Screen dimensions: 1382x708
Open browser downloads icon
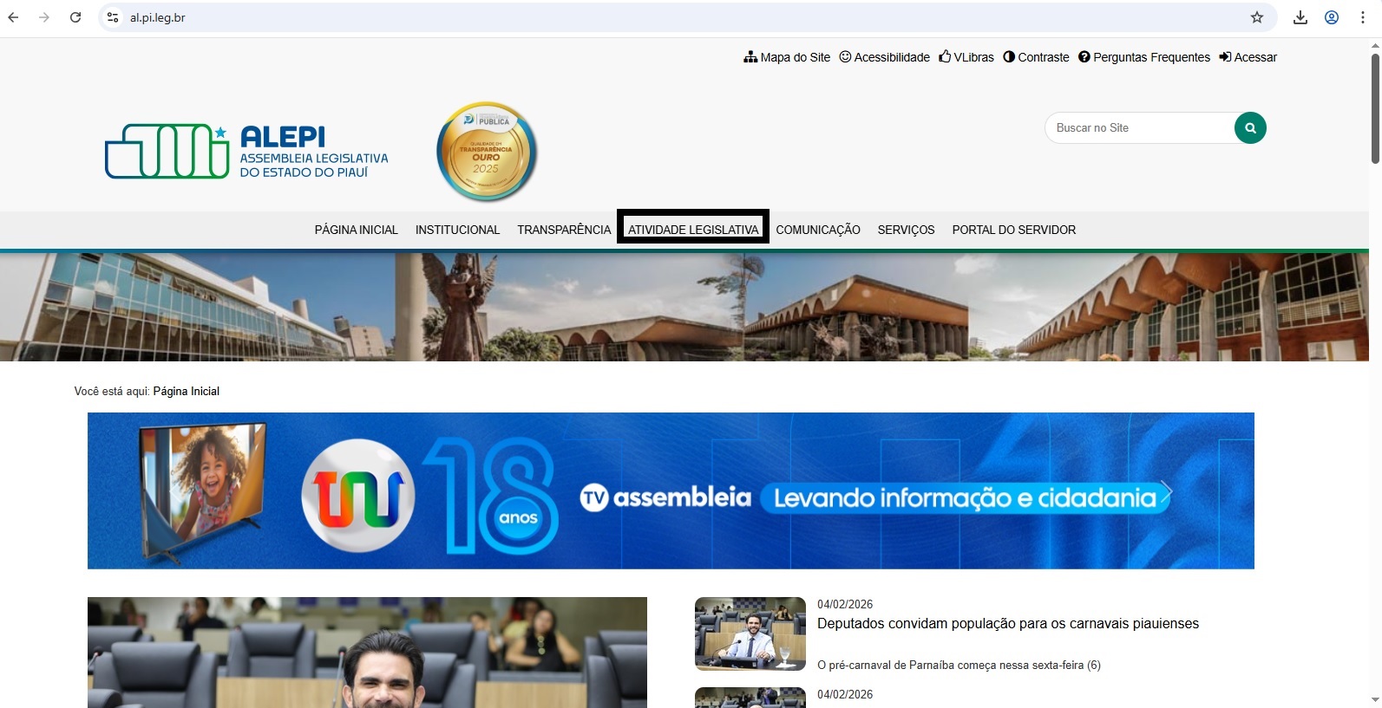click(1300, 17)
